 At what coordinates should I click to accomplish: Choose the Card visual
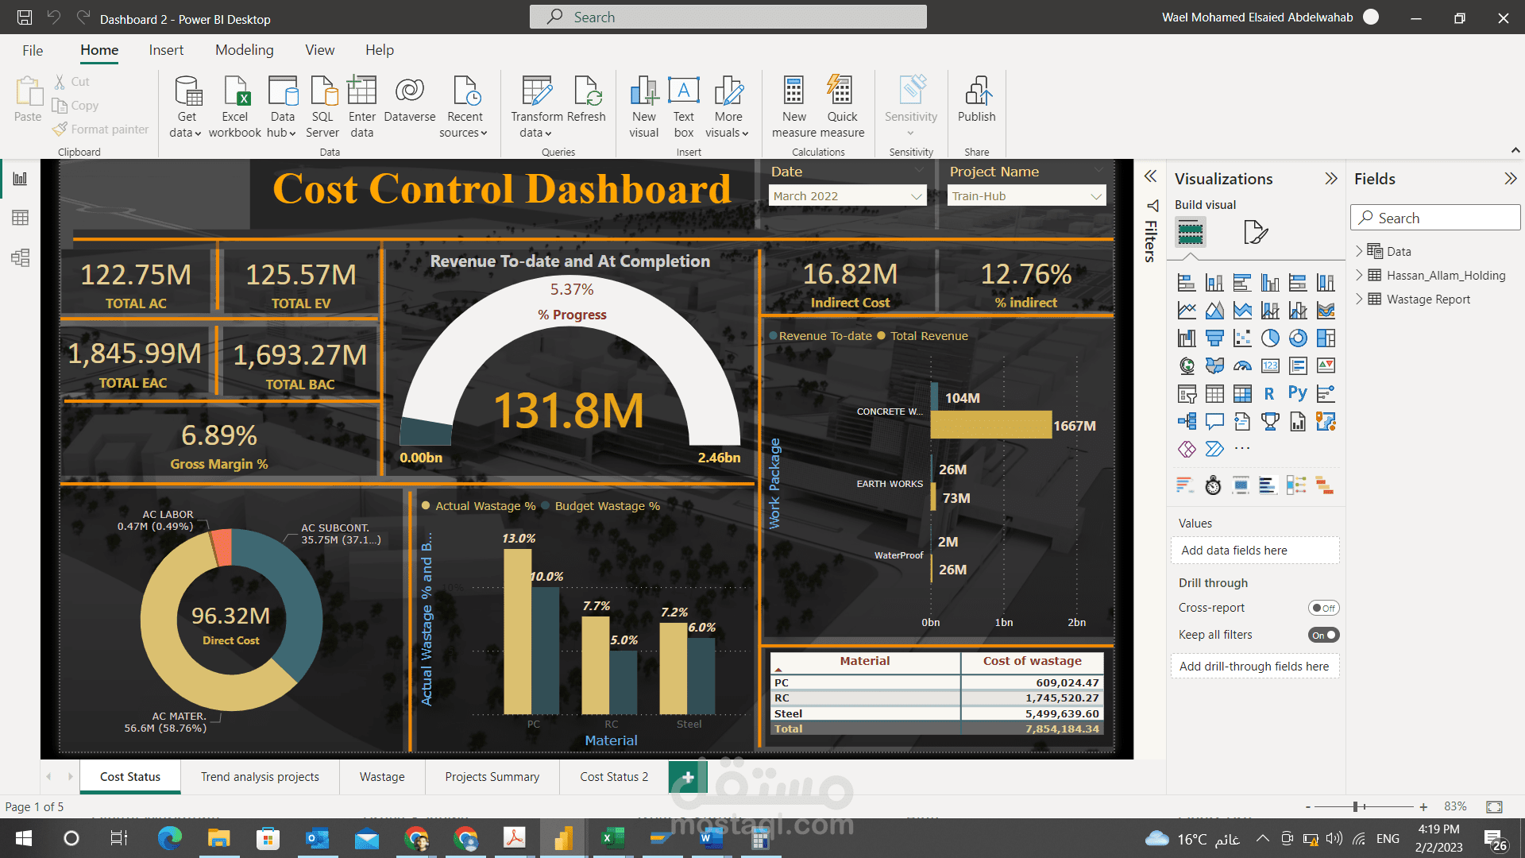coord(1270,366)
